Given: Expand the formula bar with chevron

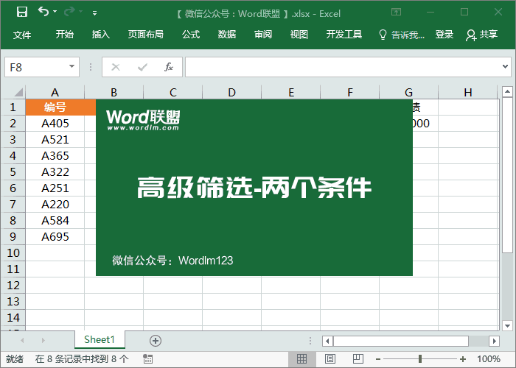Looking at the screenshot, I should [506, 67].
